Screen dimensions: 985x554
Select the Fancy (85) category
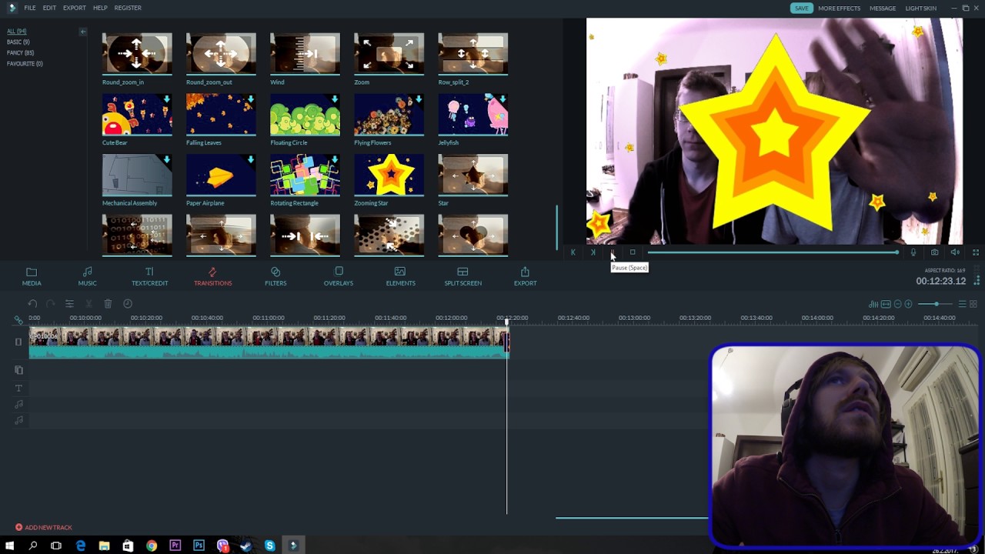tap(20, 53)
